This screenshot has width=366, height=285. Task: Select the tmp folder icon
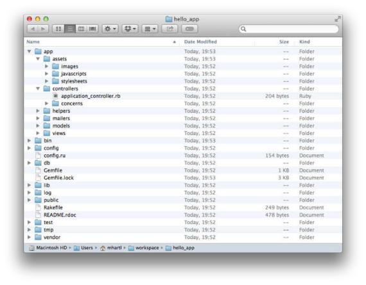coord(38,230)
